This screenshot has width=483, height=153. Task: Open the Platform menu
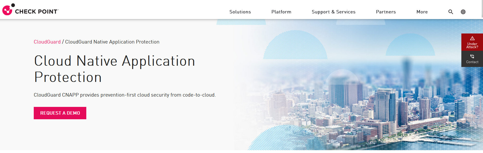[x=281, y=12]
